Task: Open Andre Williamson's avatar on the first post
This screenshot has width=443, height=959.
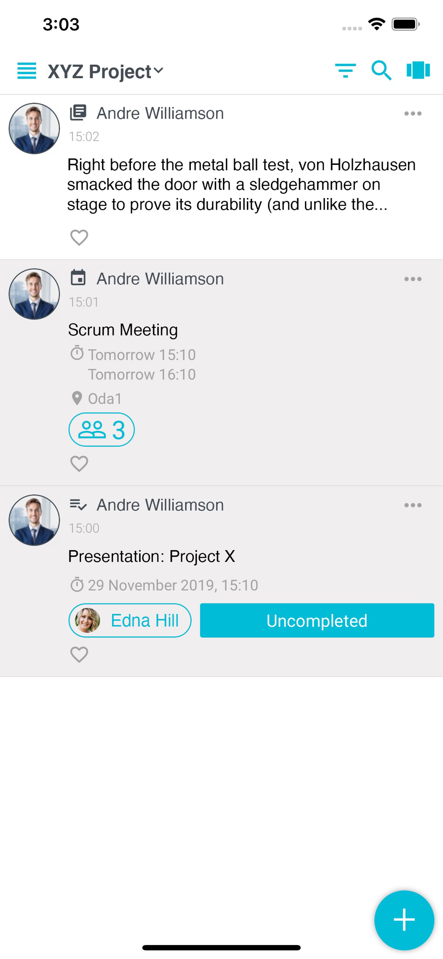Action: pyautogui.click(x=34, y=129)
